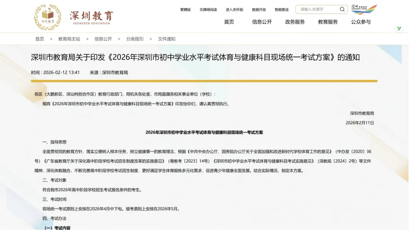Expand the 政务服务 navigation menu
Viewport: 409px width, 230px height.
[x=295, y=22]
